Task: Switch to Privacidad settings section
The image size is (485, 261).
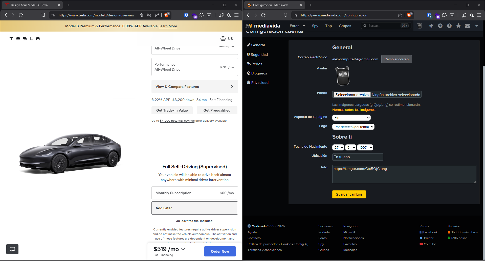Action: [258, 83]
